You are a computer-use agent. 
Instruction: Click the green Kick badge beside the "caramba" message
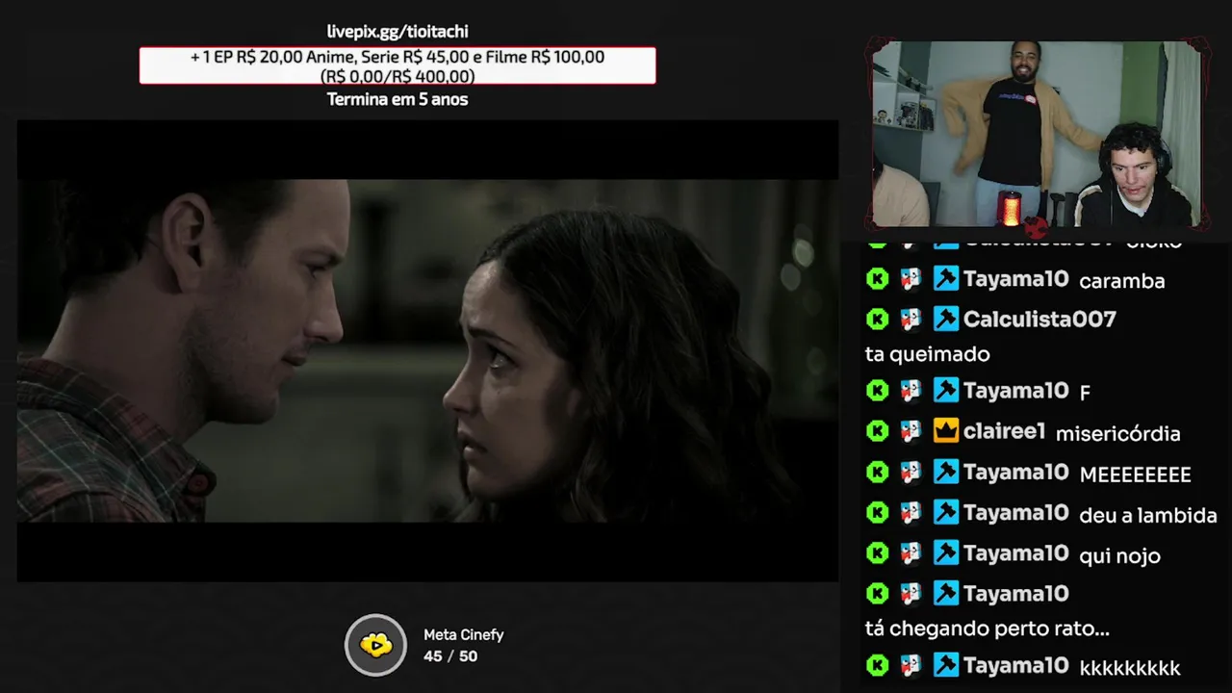tap(878, 279)
